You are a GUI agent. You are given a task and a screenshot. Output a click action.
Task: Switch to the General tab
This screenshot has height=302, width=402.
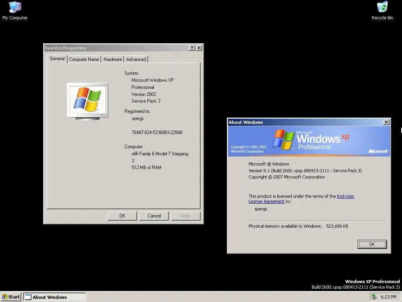[x=57, y=59]
